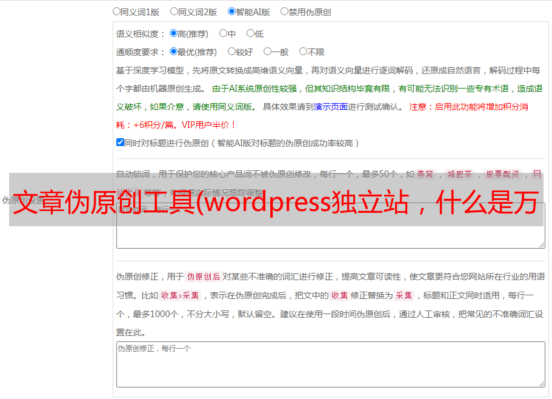
Task: Set semantic similarity to 中
Action: 223,33
